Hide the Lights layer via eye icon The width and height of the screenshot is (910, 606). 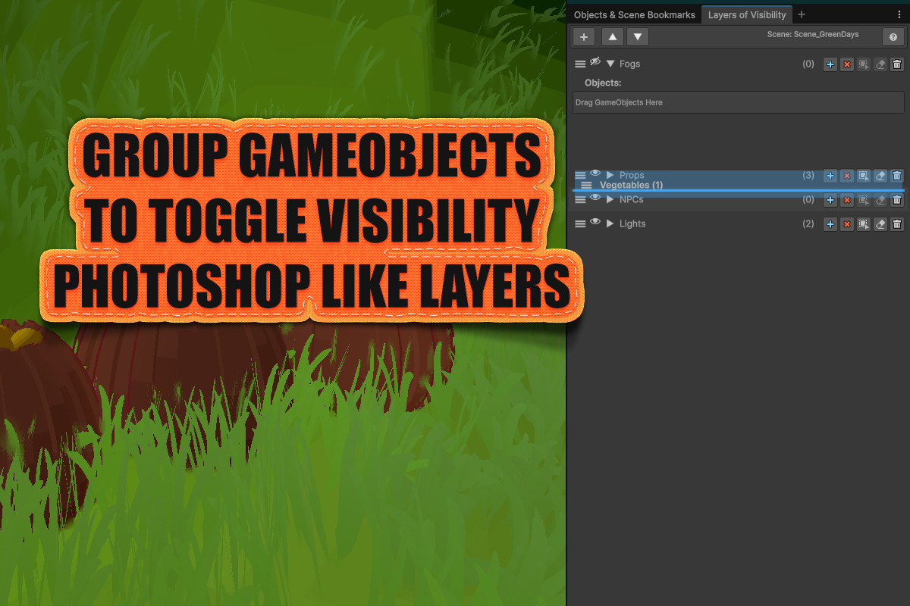(595, 223)
